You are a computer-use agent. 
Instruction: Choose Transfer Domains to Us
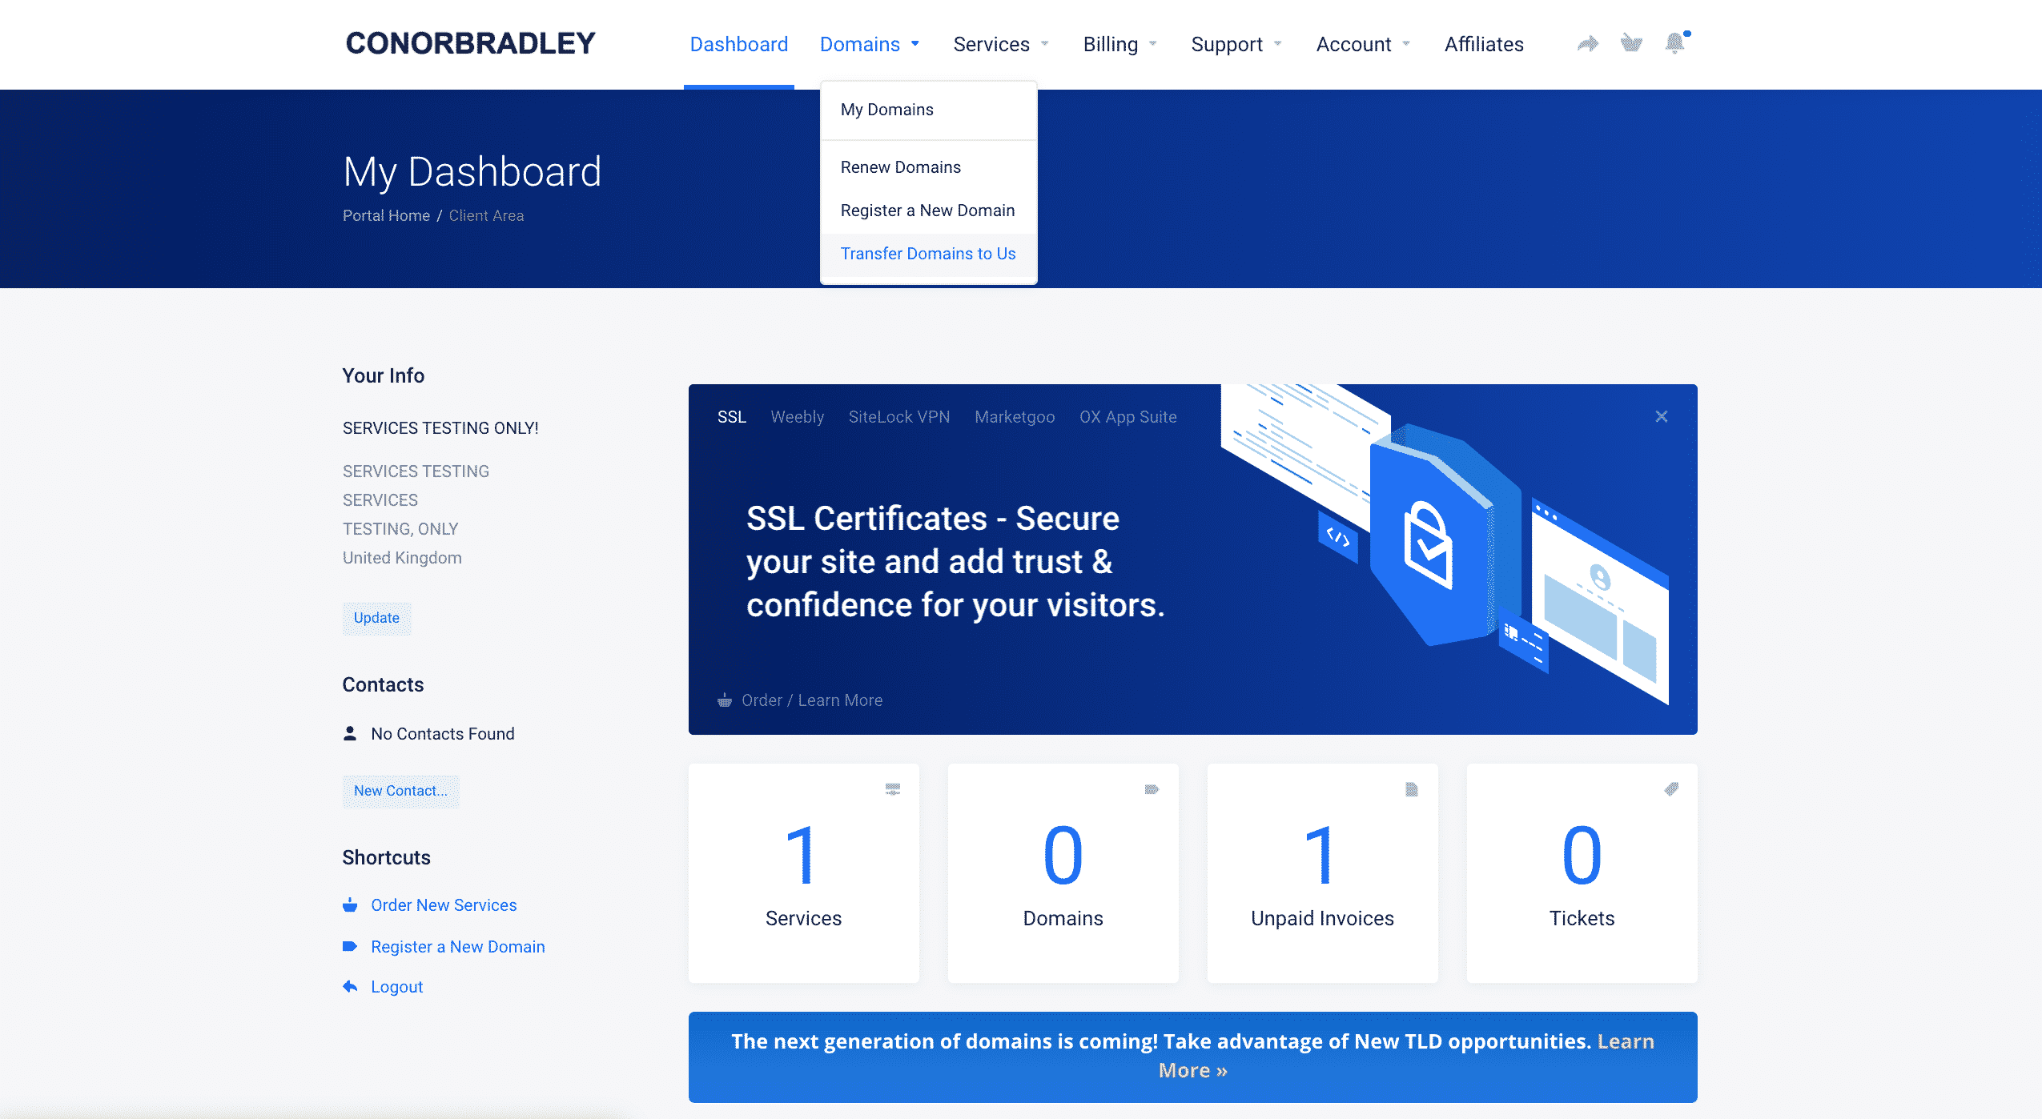click(x=929, y=254)
